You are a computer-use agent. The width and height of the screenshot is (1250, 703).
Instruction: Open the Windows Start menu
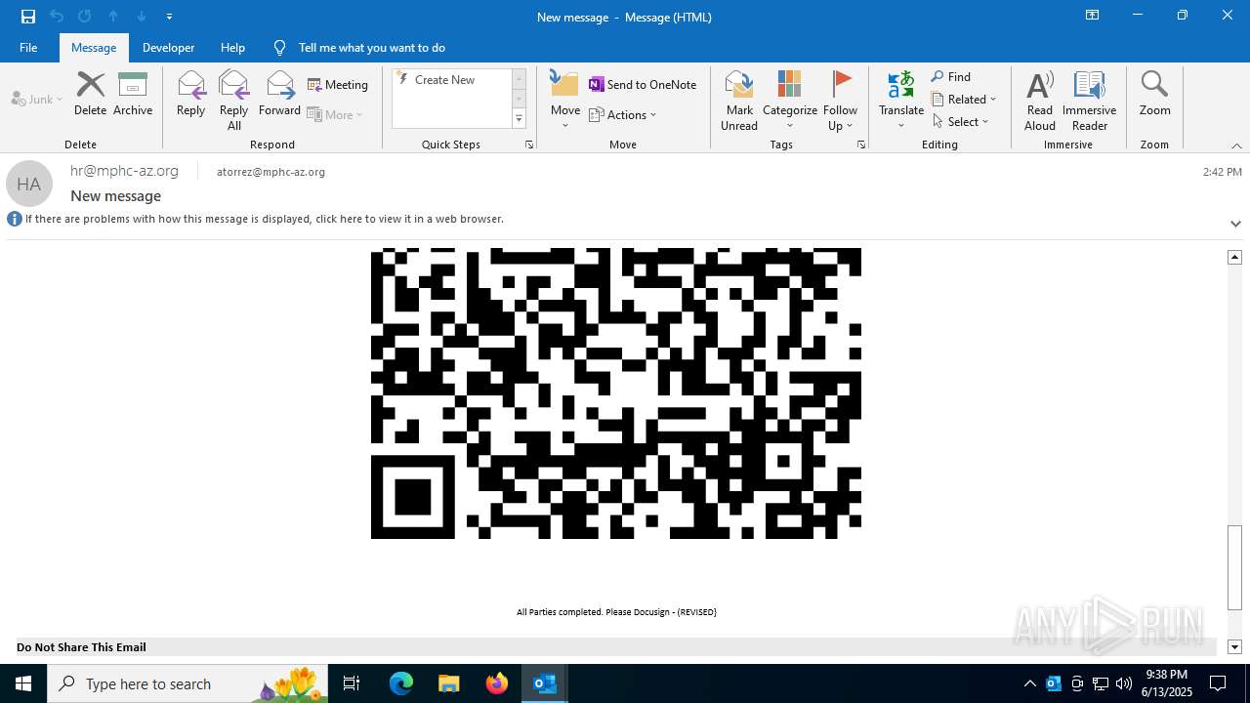click(23, 683)
